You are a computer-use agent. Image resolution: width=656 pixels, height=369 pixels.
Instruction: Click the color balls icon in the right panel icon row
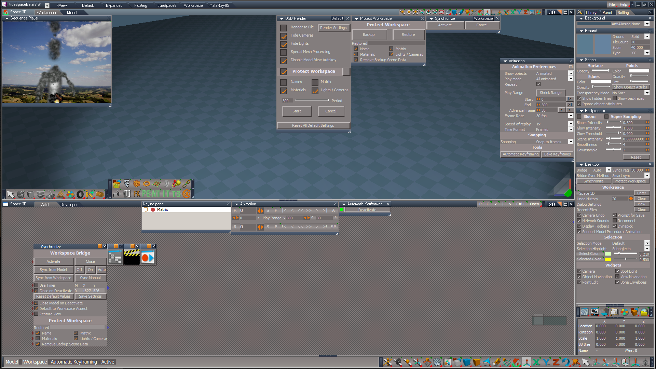[624, 312]
